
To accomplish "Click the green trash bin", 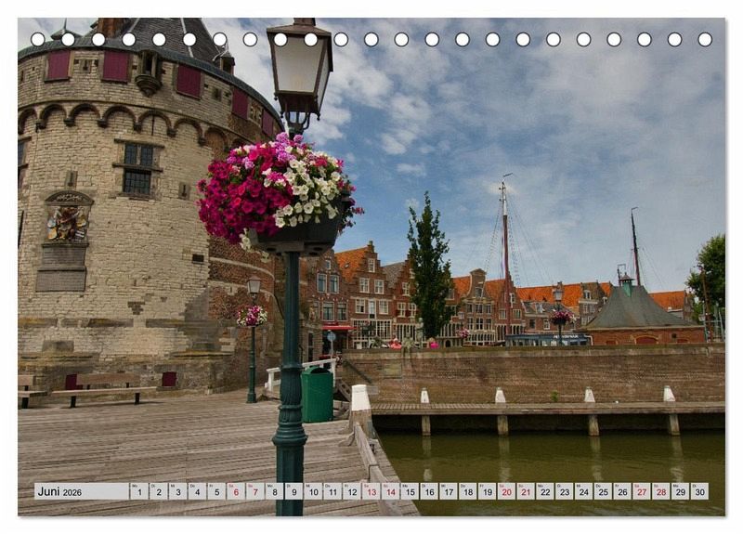I will 317,396.
